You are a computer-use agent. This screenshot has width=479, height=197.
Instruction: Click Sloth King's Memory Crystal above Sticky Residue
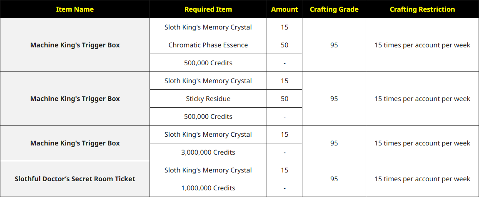208,81
